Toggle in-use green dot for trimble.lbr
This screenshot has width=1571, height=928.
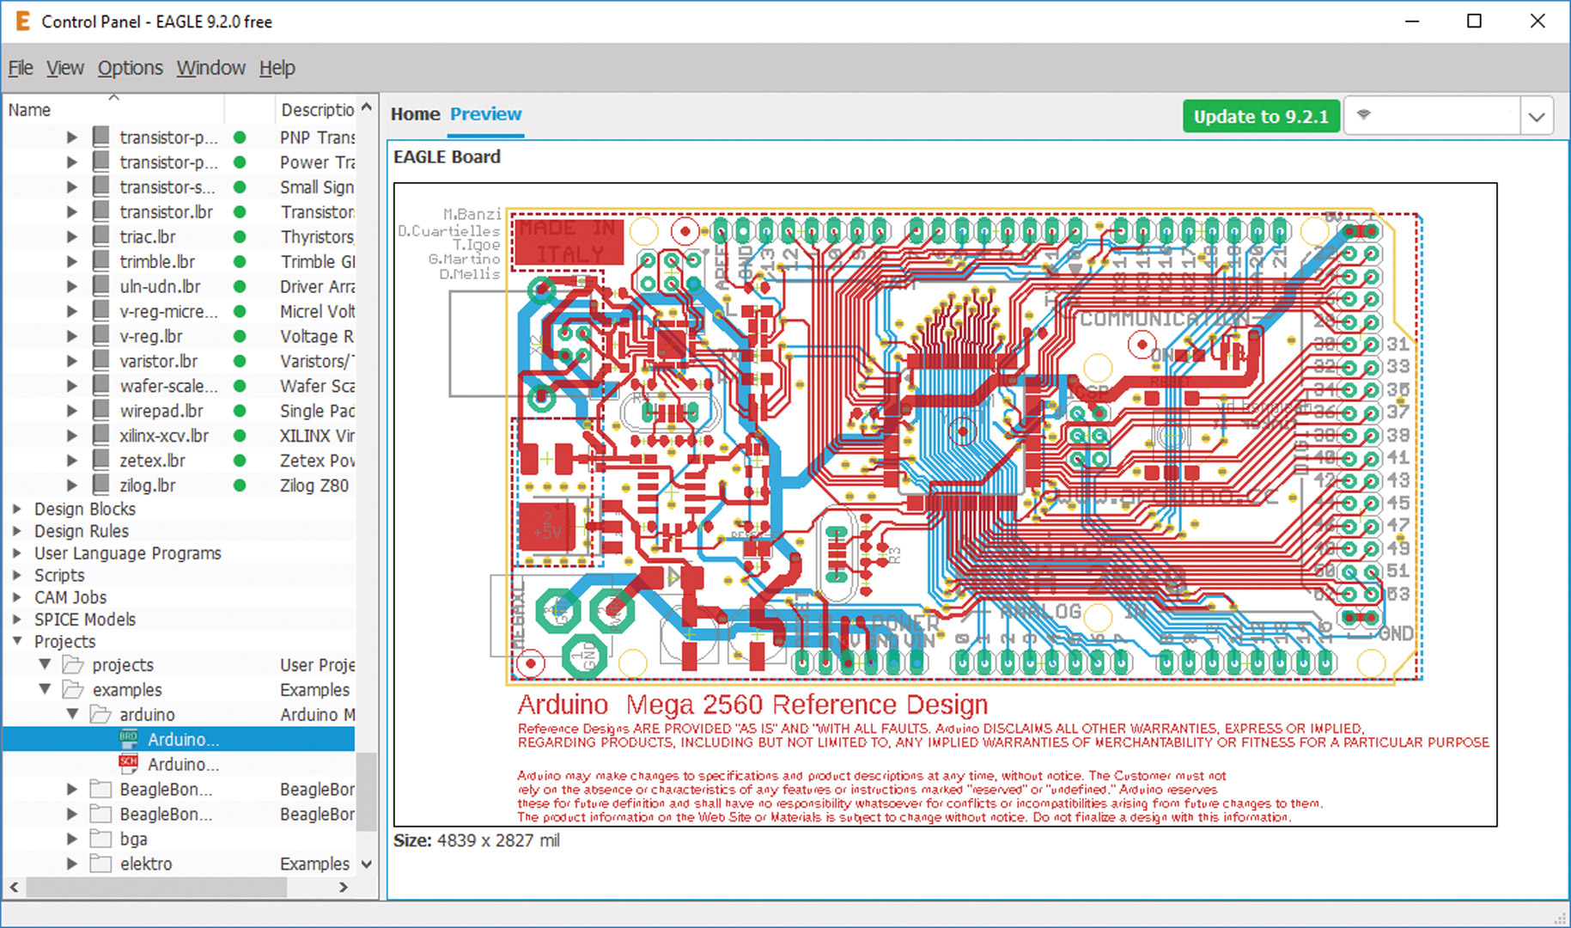click(240, 262)
